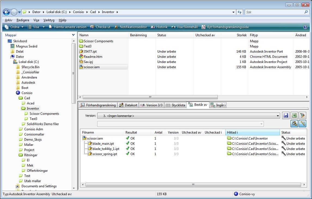Click the edit list icon beside Excel export

(302, 116)
